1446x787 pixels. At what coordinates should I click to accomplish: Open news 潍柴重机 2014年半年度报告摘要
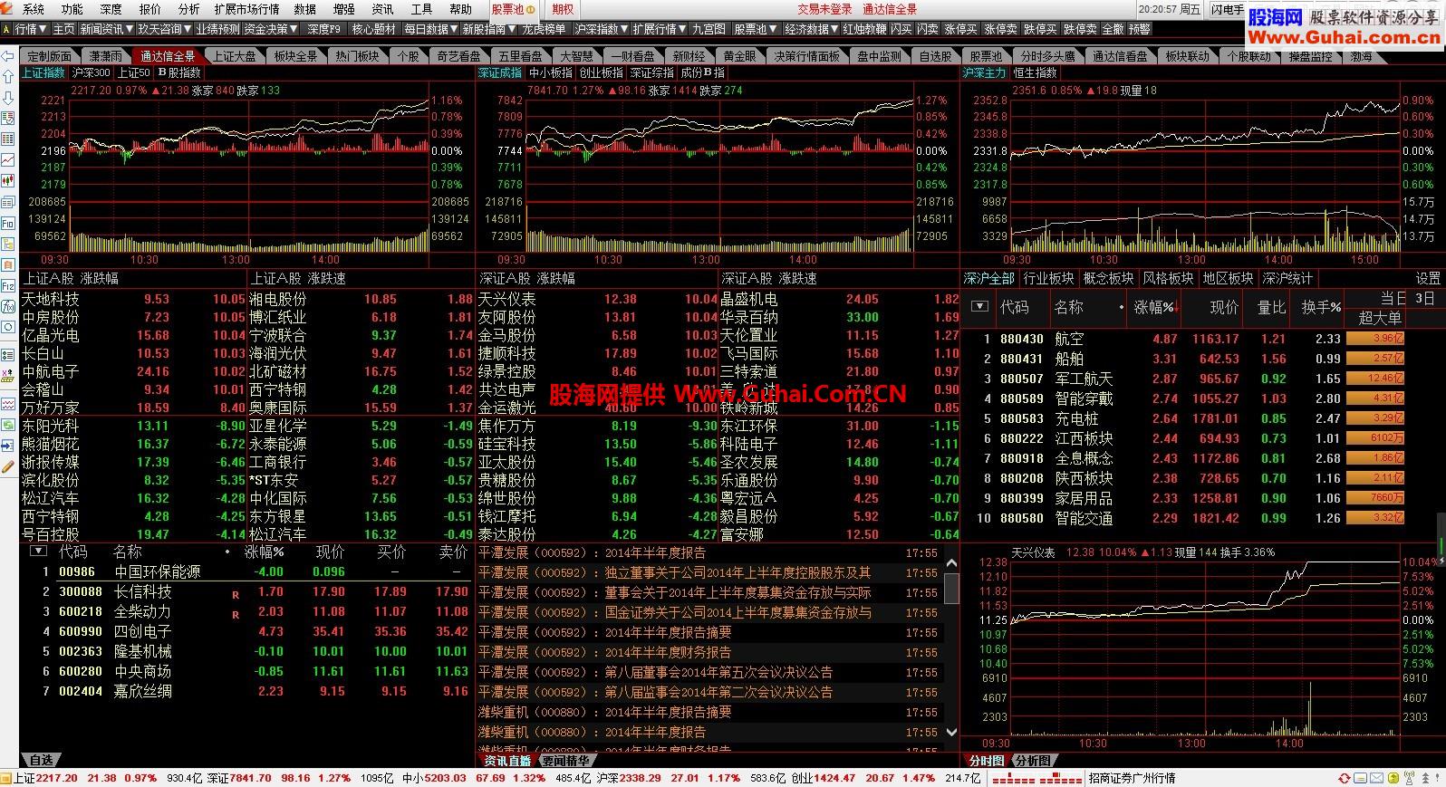click(x=709, y=712)
